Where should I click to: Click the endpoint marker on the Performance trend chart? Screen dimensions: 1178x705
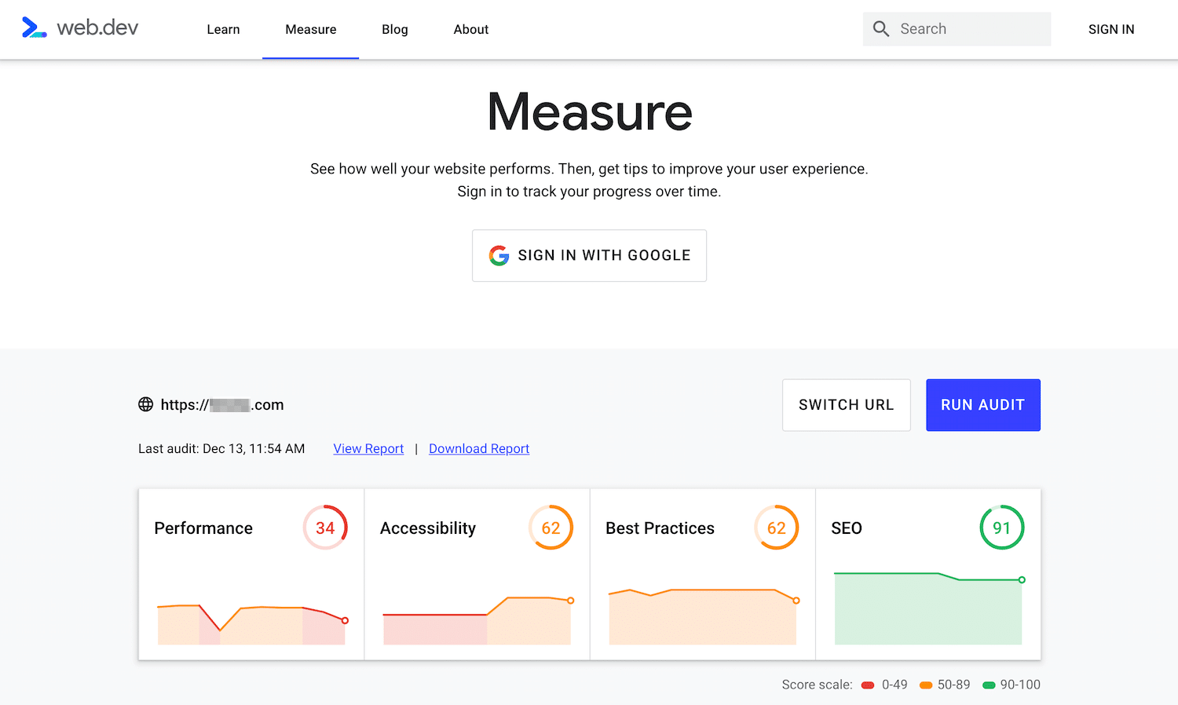click(344, 620)
